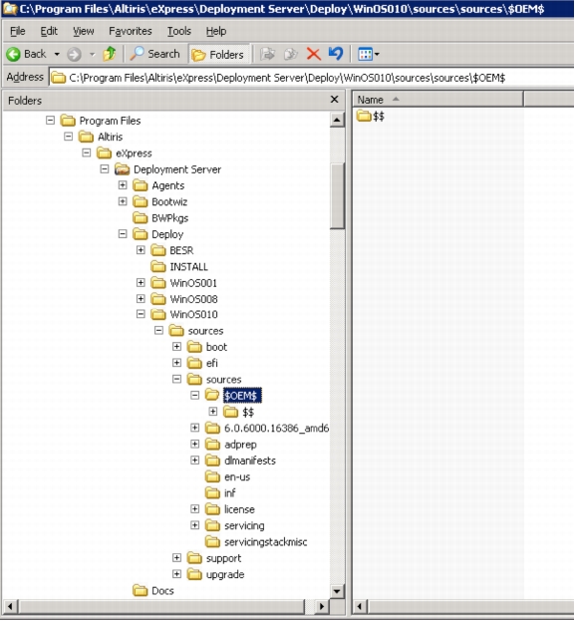Click into the Address bar path field

click(313, 78)
